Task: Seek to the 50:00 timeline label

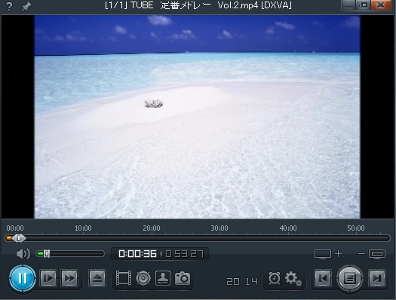Action: tap(356, 228)
